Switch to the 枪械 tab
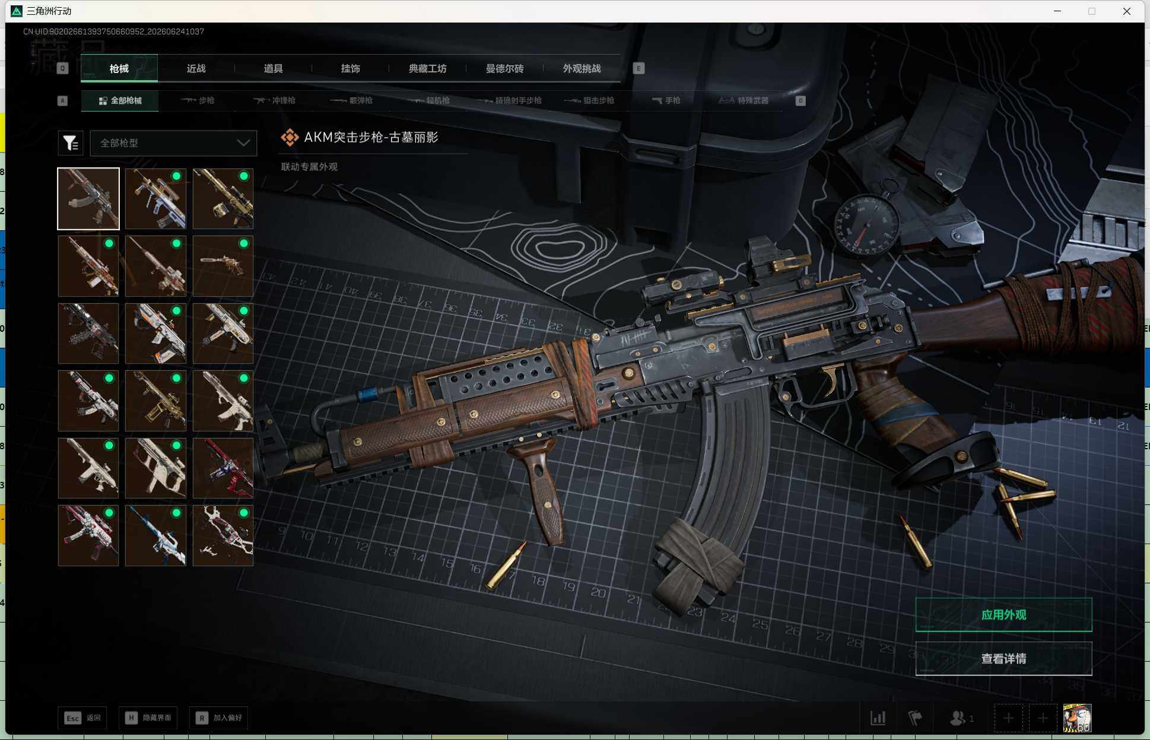This screenshot has height=740, width=1150. coord(119,68)
